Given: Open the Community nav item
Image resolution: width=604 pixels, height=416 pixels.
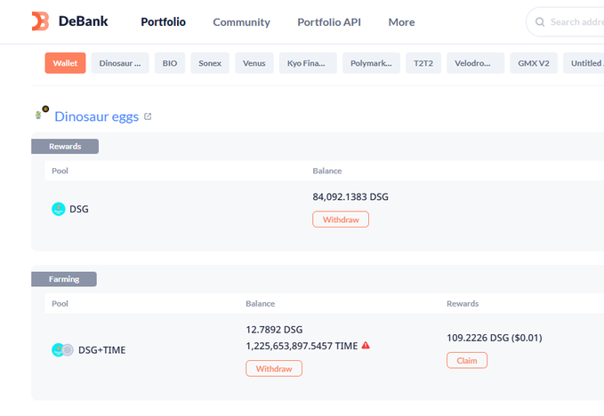Looking at the screenshot, I should click(242, 22).
